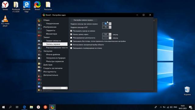Select Загрузка из буфера in settings tree
195x110 pixels.
click(56, 58)
